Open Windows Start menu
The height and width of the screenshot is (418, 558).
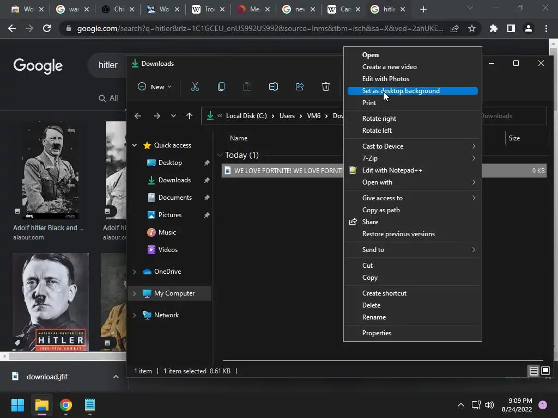pos(17,405)
